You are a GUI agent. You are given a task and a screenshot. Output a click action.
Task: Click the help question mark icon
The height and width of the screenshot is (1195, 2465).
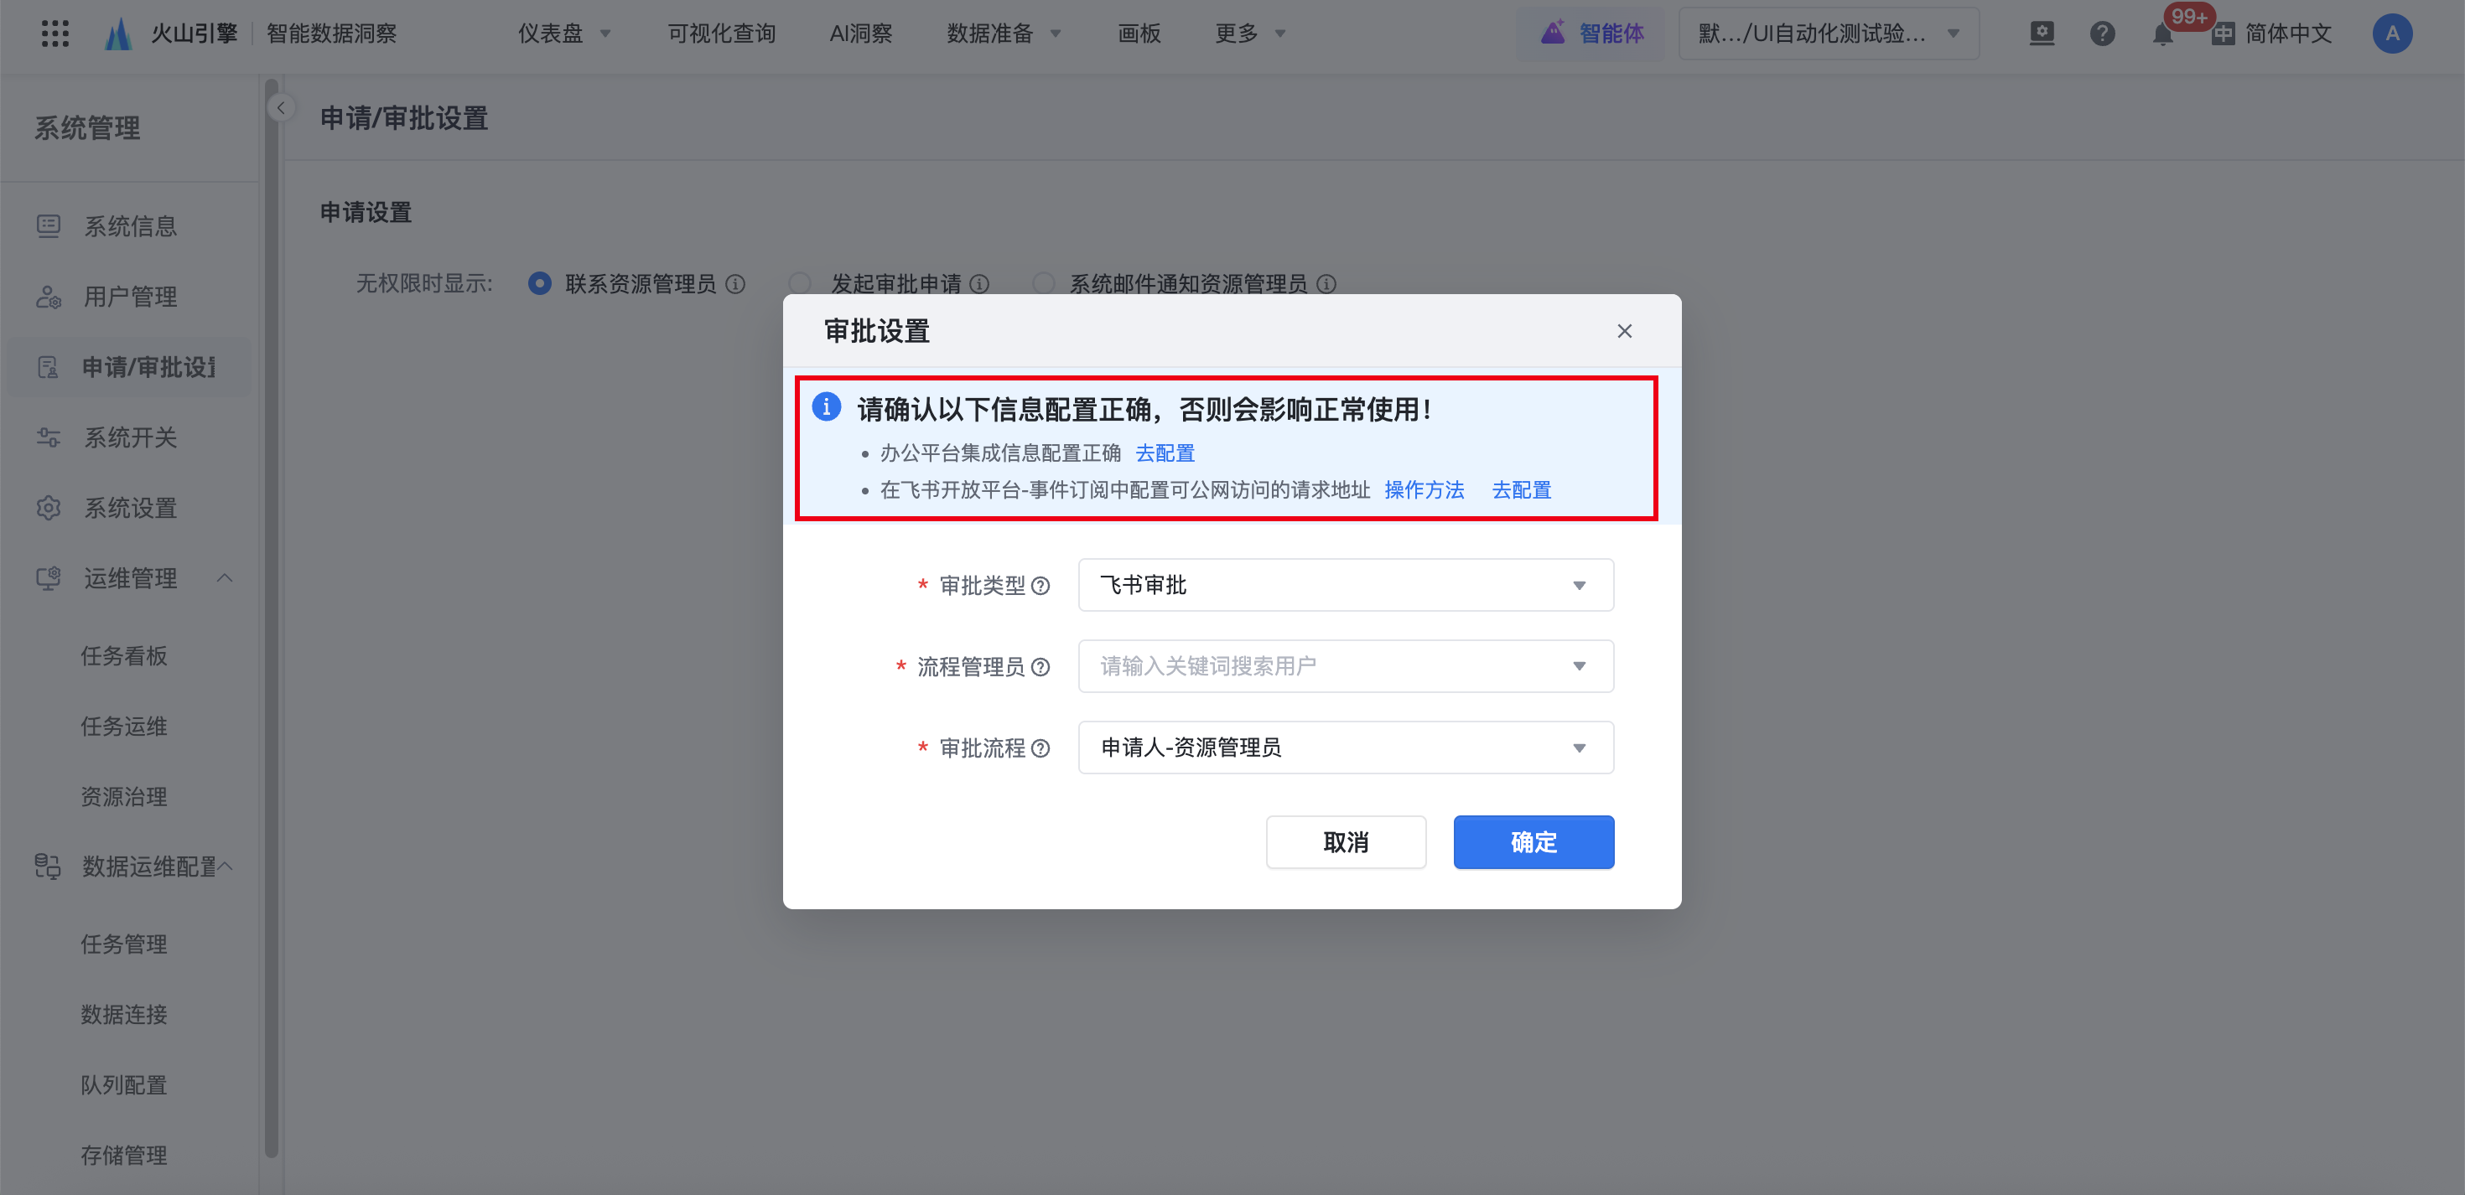(2101, 34)
